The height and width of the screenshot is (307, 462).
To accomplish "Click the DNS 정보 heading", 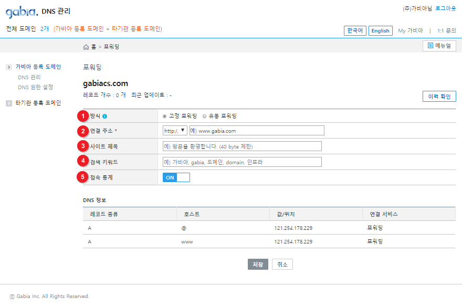I will [x=94, y=200].
